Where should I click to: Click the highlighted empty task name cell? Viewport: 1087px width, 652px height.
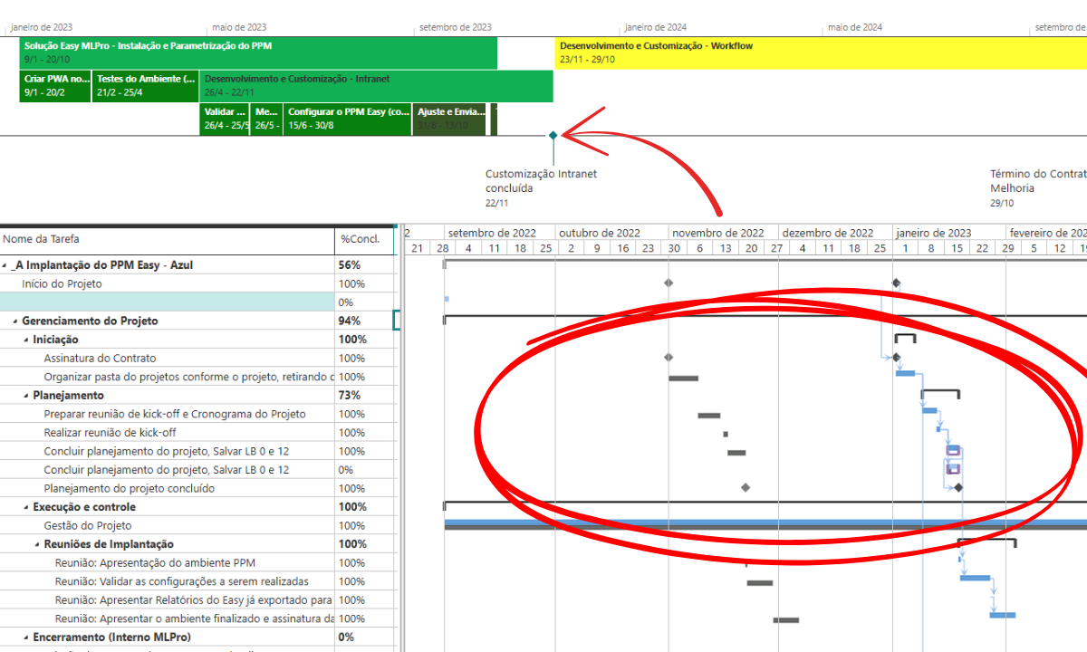pyautogui.click(x=168, y=302)
